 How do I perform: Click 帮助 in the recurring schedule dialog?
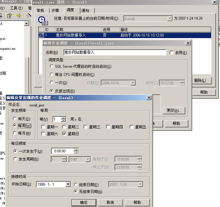[x=137, y=203]
